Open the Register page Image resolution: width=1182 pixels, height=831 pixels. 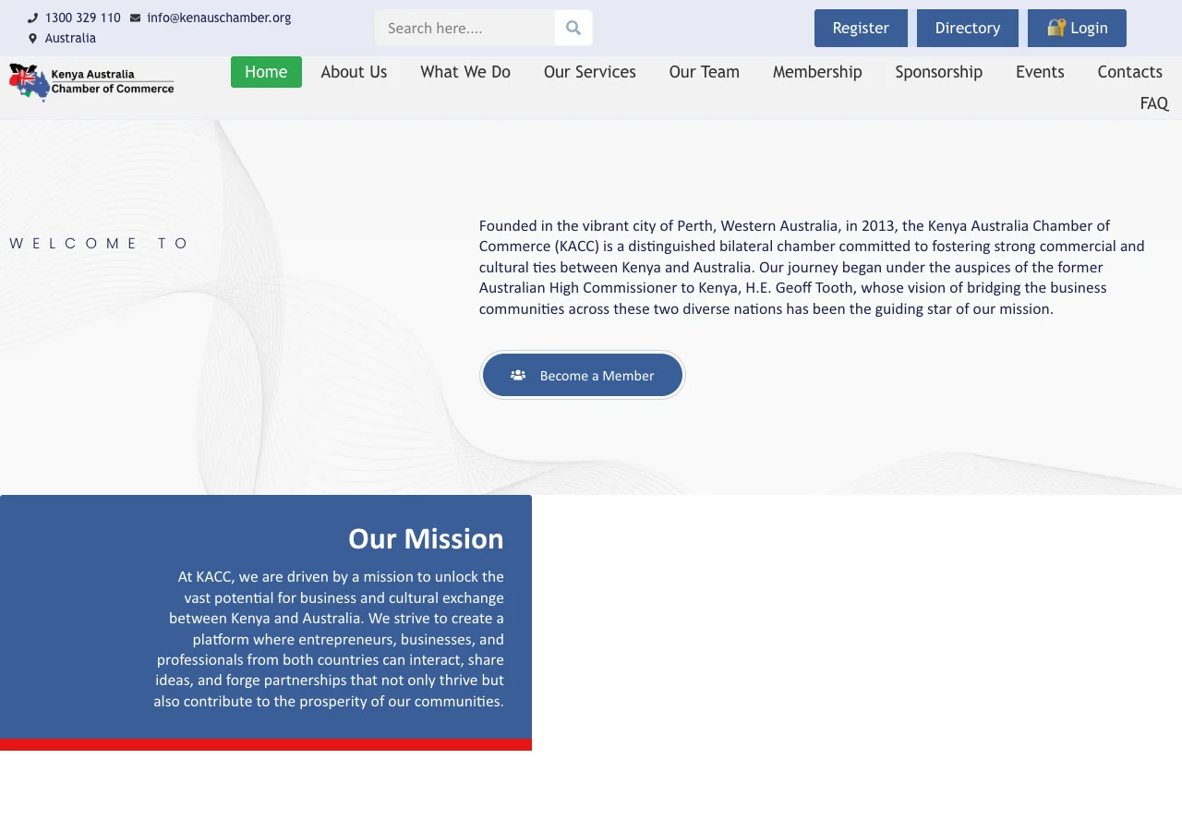click(x=861, y=28)
